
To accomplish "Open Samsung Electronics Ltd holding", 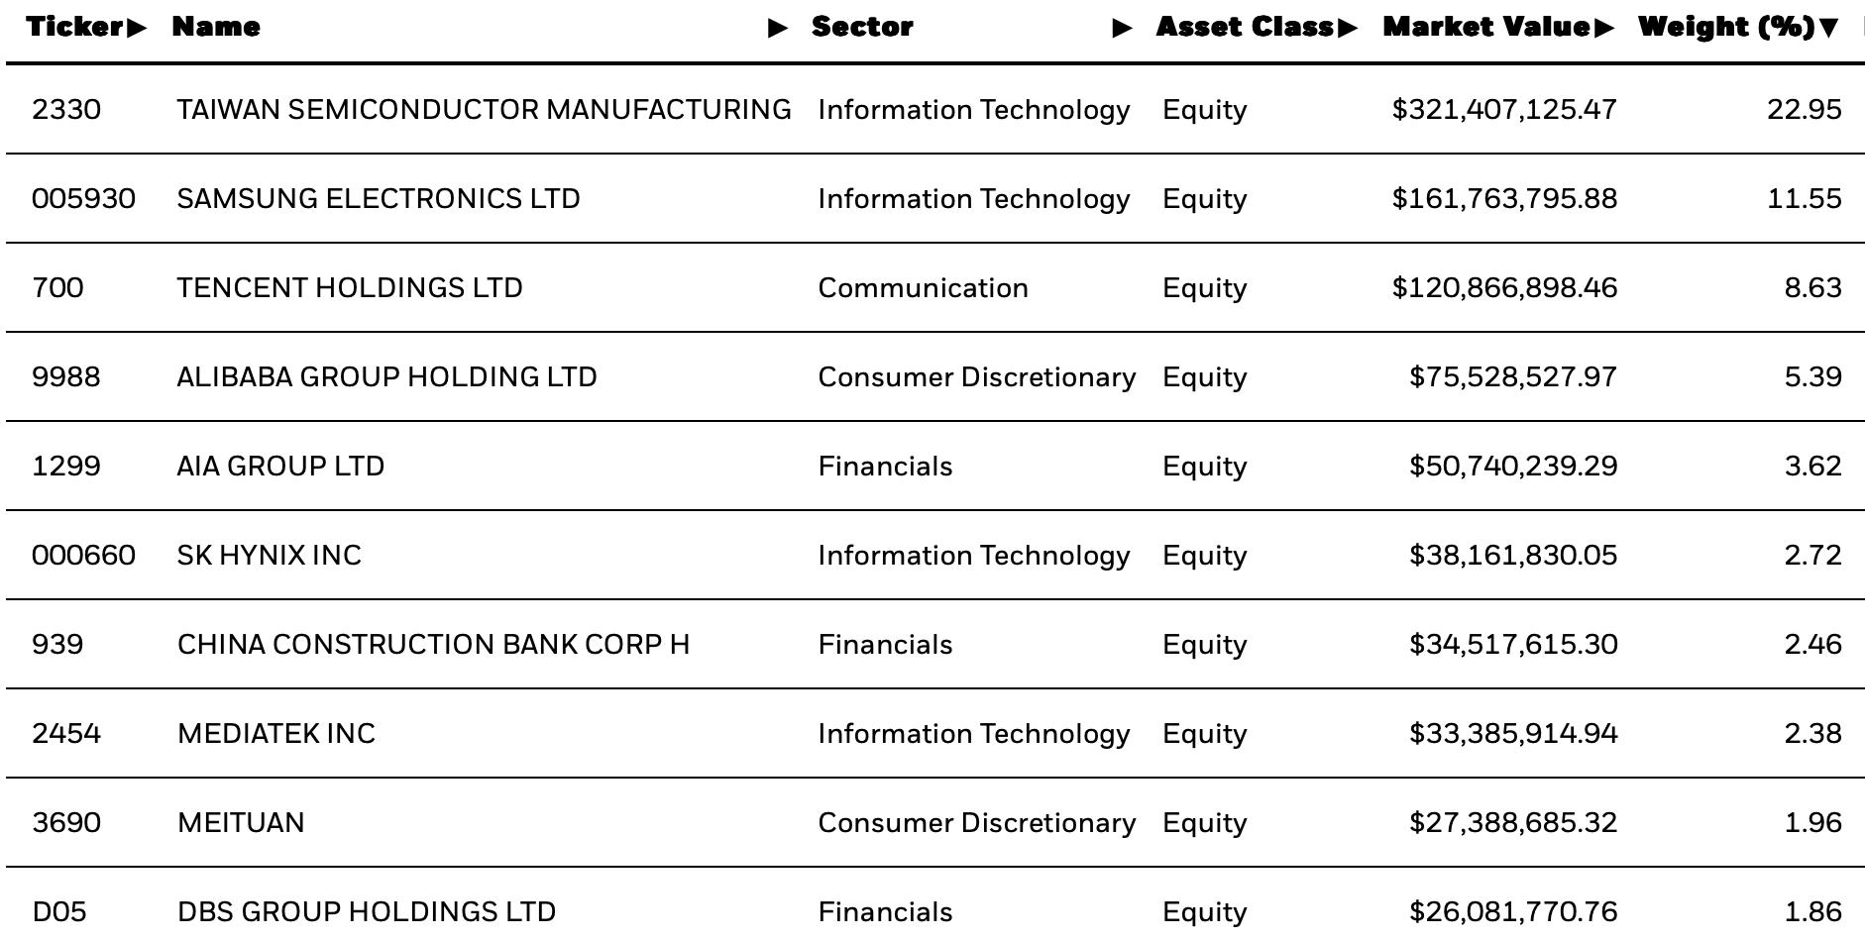I will [379, 198].
